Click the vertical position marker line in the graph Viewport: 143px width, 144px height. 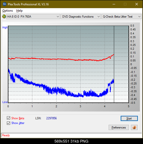(x=114, y=64)
